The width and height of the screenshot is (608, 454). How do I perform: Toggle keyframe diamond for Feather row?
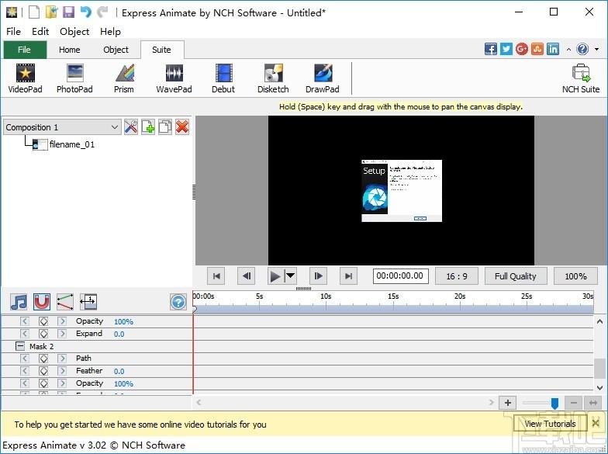tap(43, 371)
